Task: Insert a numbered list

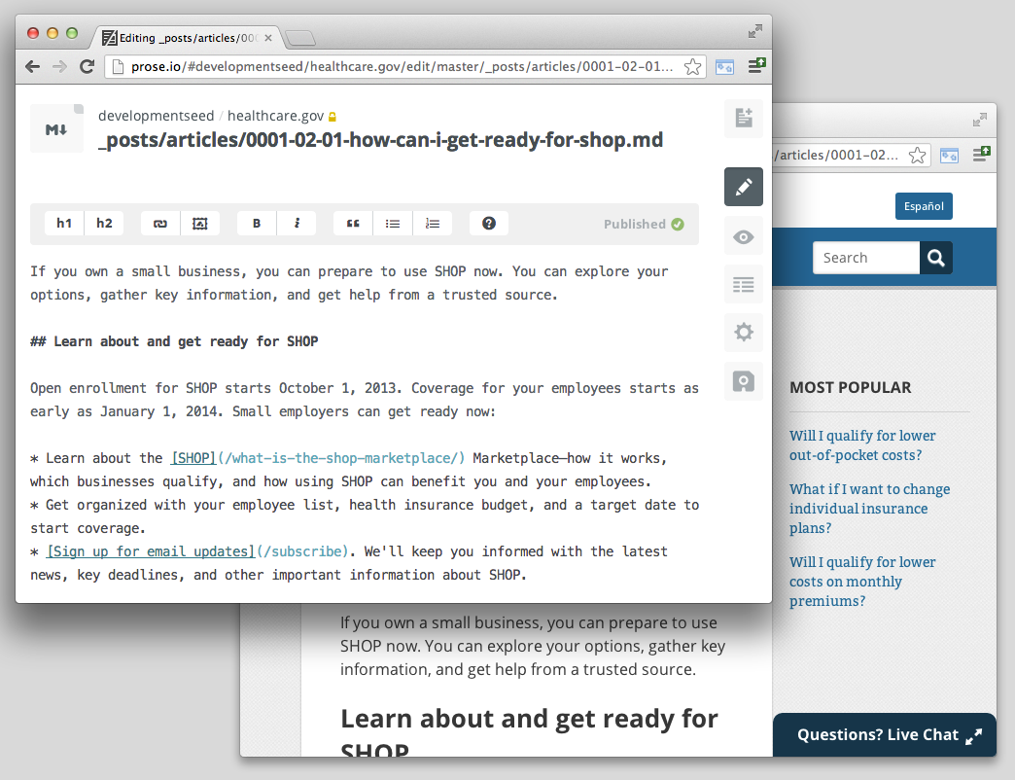Action: pos(433,224)
